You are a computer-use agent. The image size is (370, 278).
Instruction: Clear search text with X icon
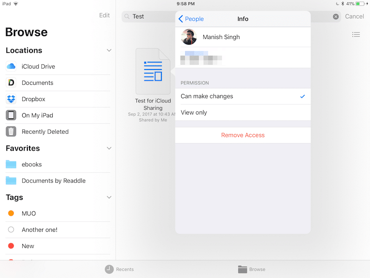click(x=336, y=17)
